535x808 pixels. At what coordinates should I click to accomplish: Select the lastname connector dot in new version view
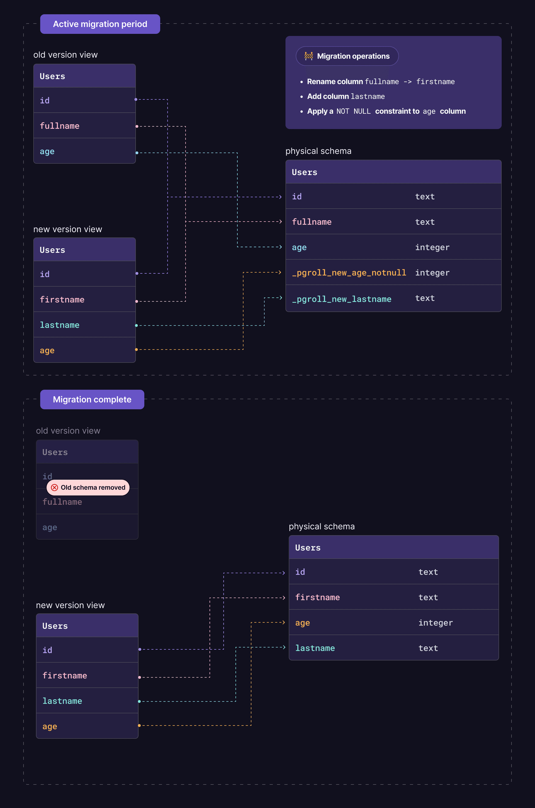[136, 325]
